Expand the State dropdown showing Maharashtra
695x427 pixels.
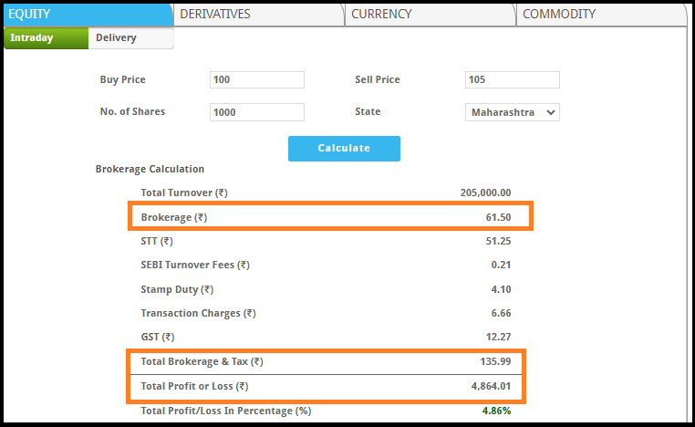click(512, 112)
